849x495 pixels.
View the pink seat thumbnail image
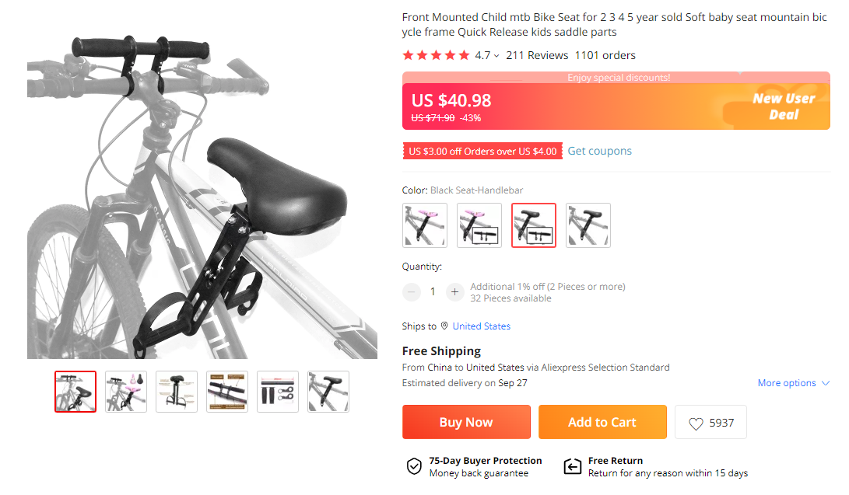point(125,392)
